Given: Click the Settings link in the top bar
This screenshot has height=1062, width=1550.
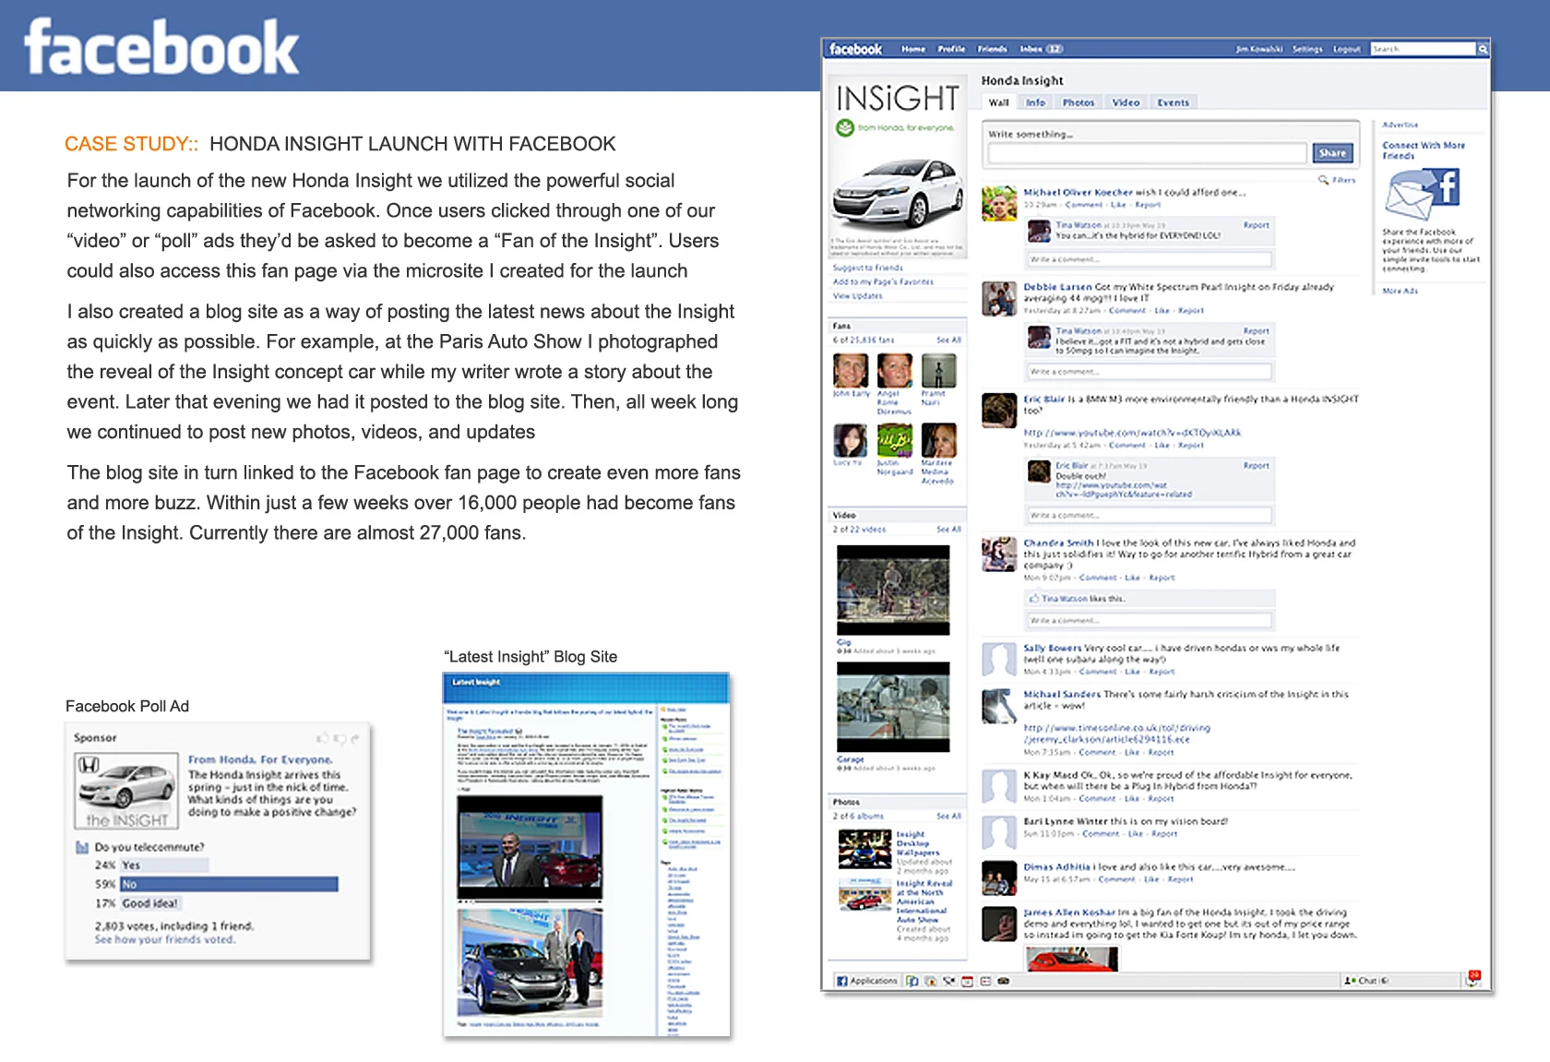Looking at the screenshot, I should tap(1306, 49).
